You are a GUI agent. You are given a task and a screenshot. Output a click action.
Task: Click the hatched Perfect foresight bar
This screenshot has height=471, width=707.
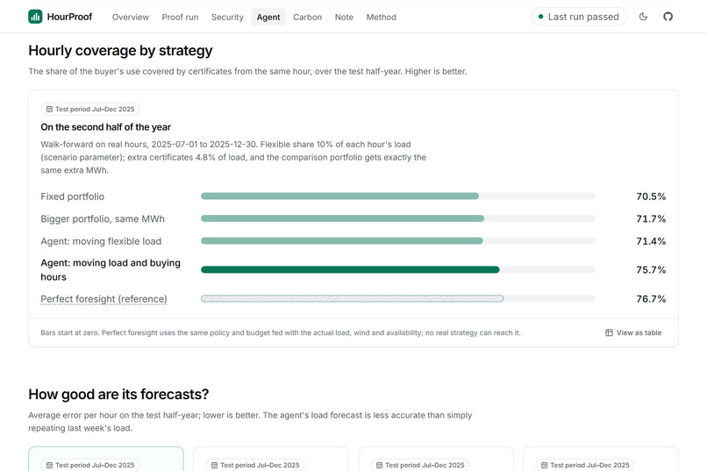pyautogui.click(x=352, y=298)
